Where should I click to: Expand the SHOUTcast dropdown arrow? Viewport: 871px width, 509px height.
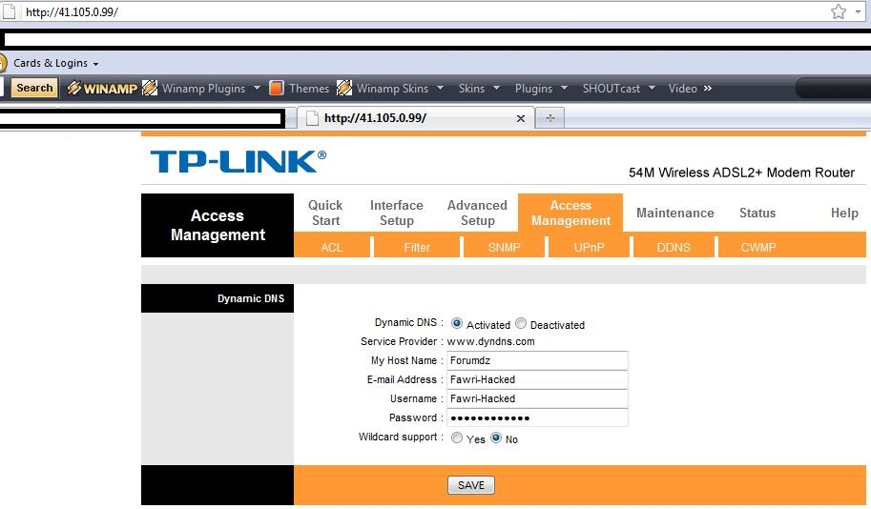point(653,88)
